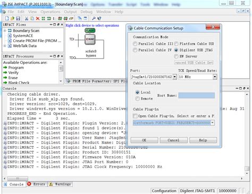Click the Cancel button in dialog
The image size is (252, 194).
point(173,140)
